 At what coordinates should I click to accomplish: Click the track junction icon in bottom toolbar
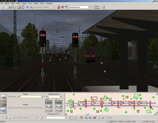tap(41, 118)
